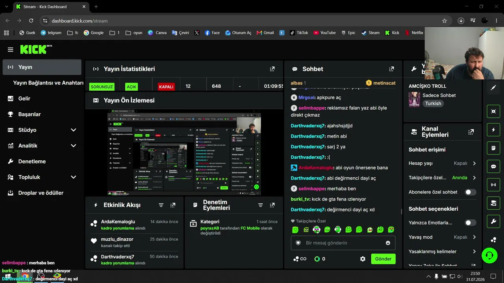Image resolution: width=504 pixels, height=283 pixels.
Task: Reload the Kick dashboard page
Action: point(31,21)
